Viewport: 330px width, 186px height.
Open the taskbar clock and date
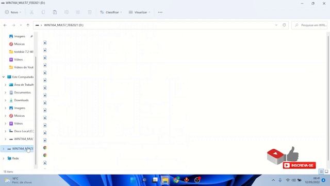[312, 180]
